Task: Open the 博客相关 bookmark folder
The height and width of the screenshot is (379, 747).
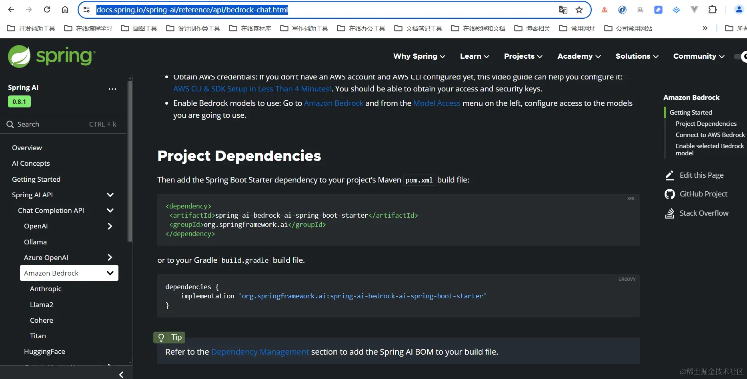Action: 532,28
